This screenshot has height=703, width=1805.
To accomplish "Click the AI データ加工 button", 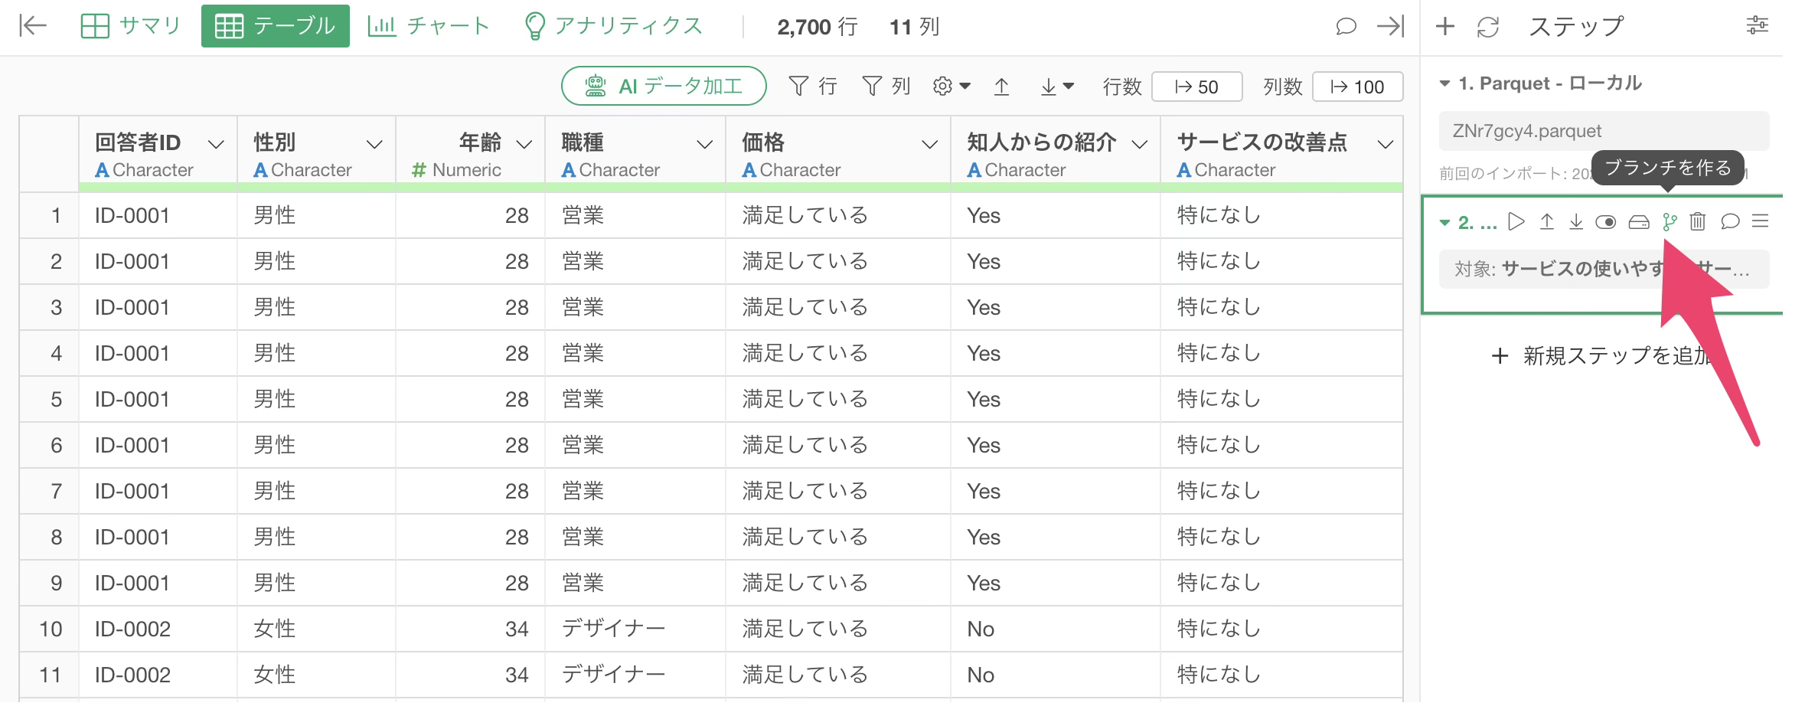I will tap(664, 86).
